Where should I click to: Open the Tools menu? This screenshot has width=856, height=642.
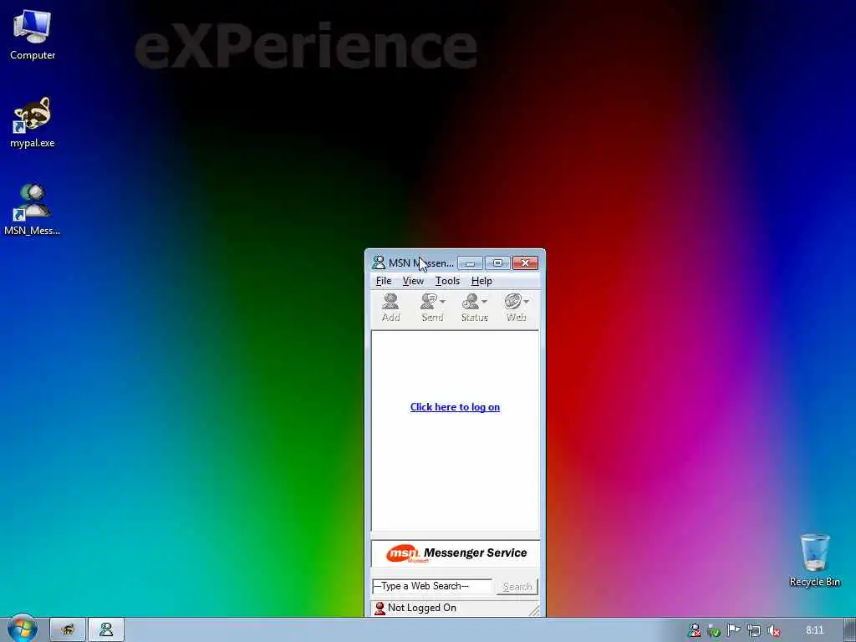point(447,281)
